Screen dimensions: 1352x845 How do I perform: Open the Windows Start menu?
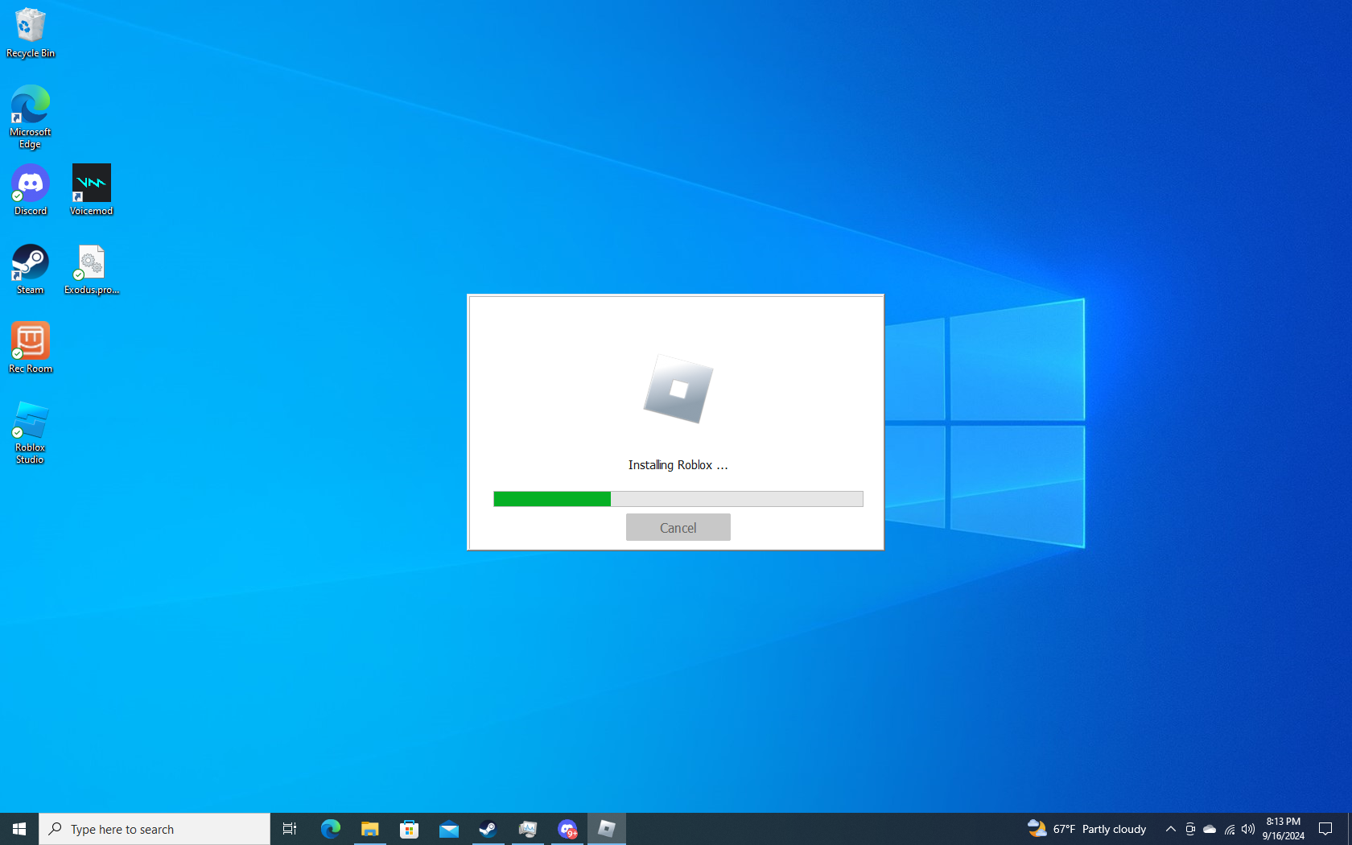(x=19, y=829)
